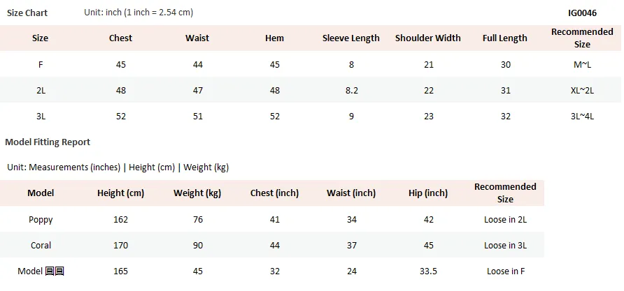Viewport: 624px width, 291px height.
Task: Click the XL~2L recommended size cell
Action: [582, 90]
